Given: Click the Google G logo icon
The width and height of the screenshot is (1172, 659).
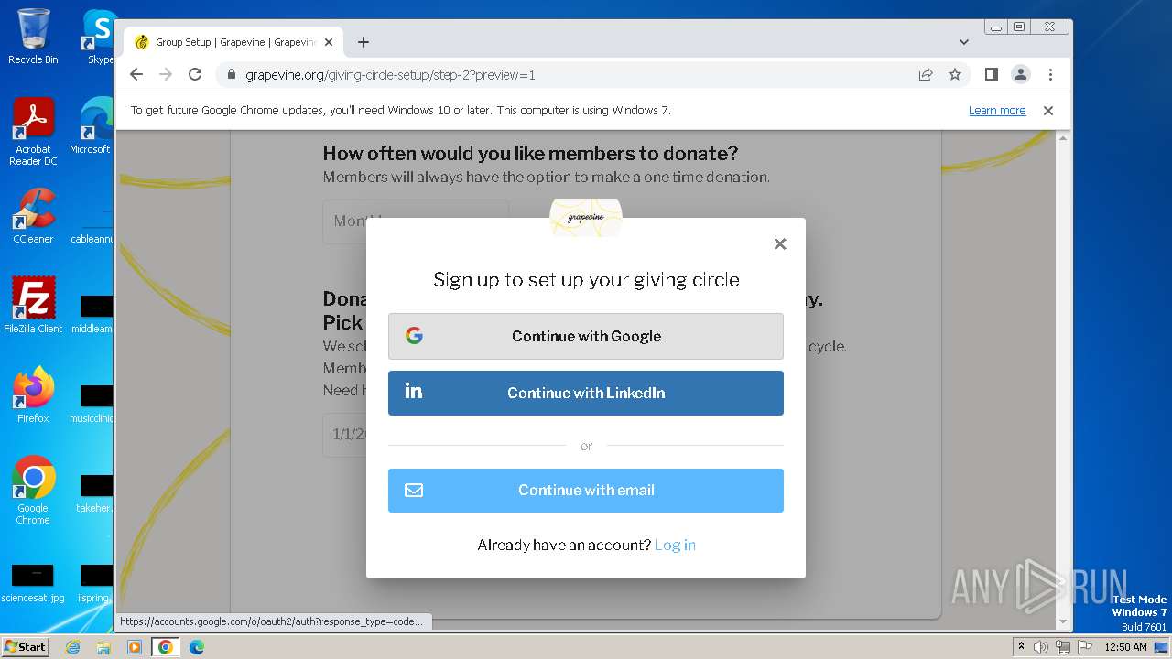Looking at the screenshot, I should pyautogui.click(x=414, y=336).
